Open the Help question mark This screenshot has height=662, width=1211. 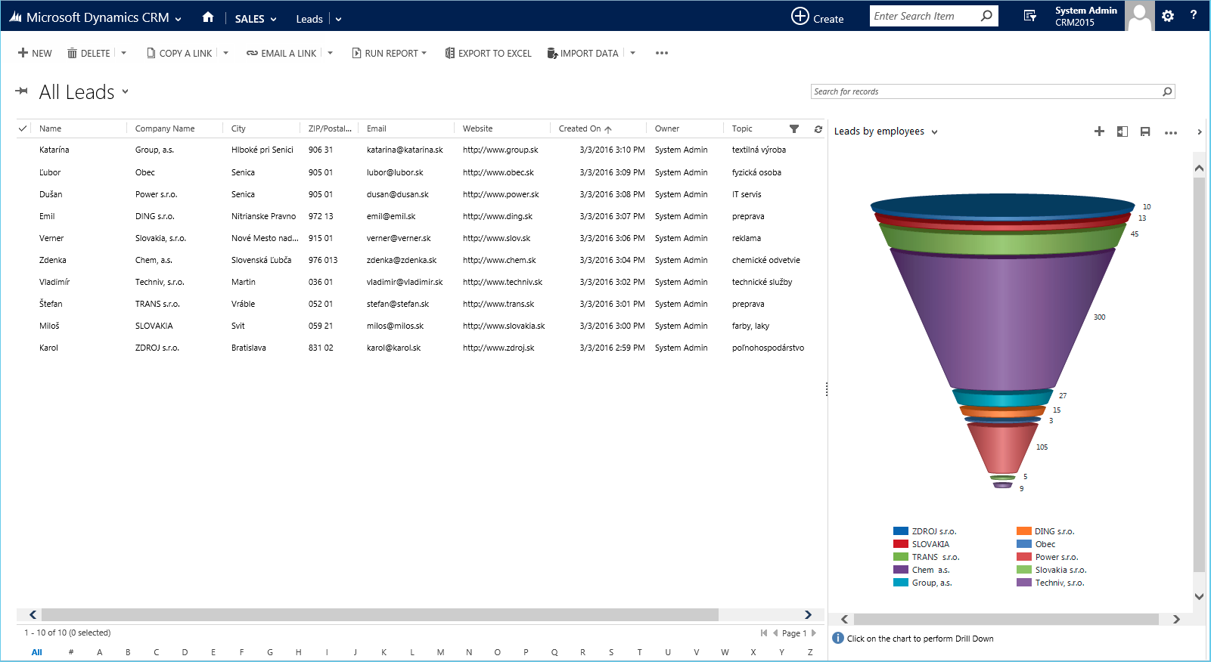[x=1194, y=15]
